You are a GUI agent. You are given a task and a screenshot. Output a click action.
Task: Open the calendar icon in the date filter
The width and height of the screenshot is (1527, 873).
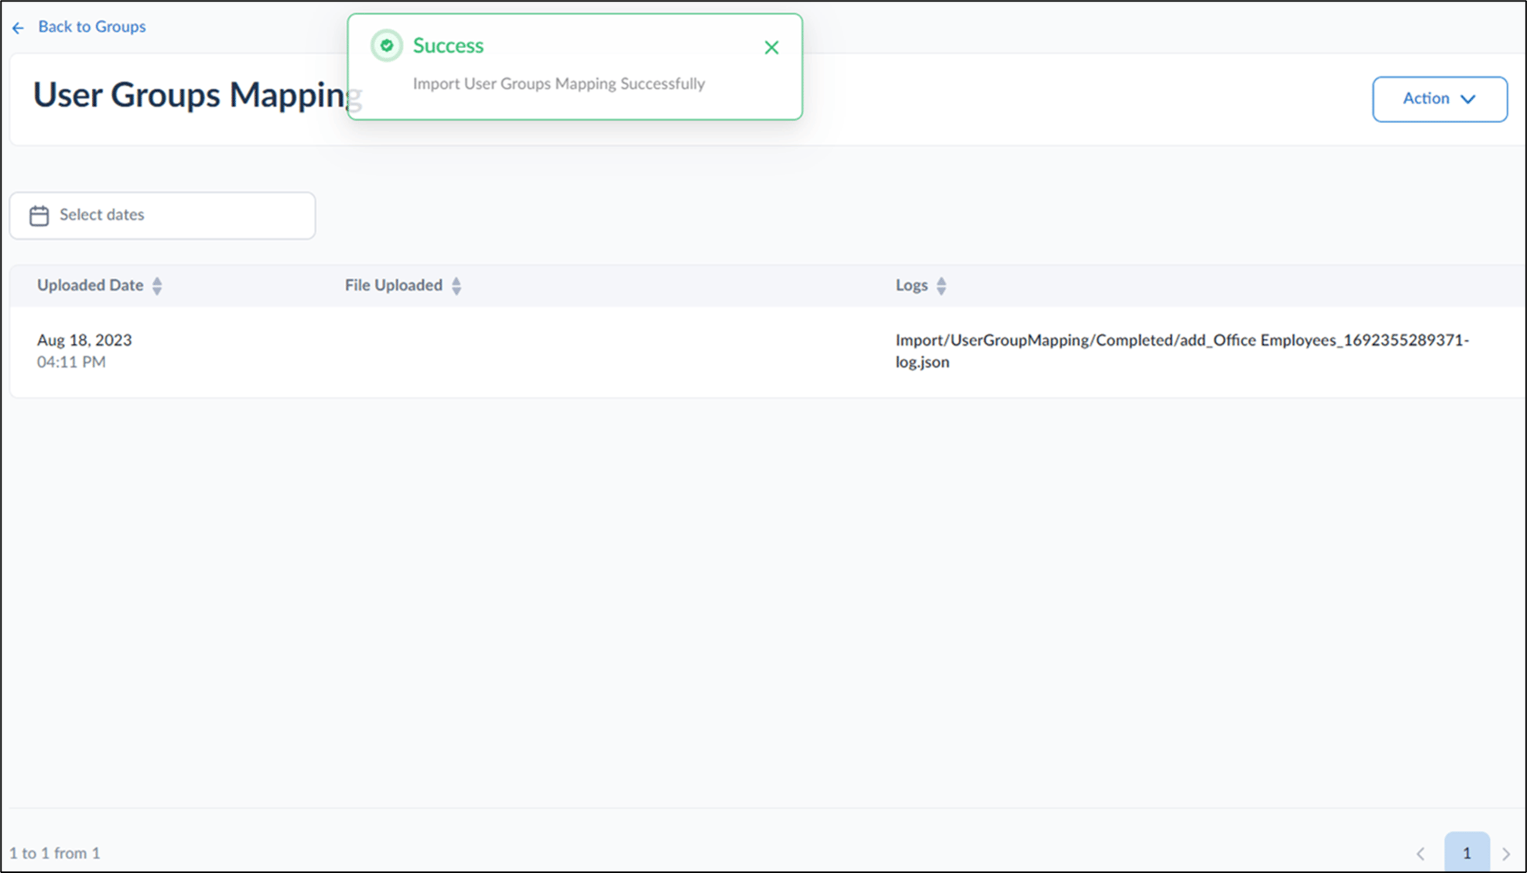coord(39,215)
